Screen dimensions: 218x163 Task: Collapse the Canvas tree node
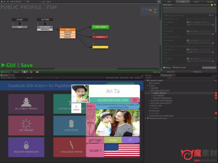pos(148,86)
